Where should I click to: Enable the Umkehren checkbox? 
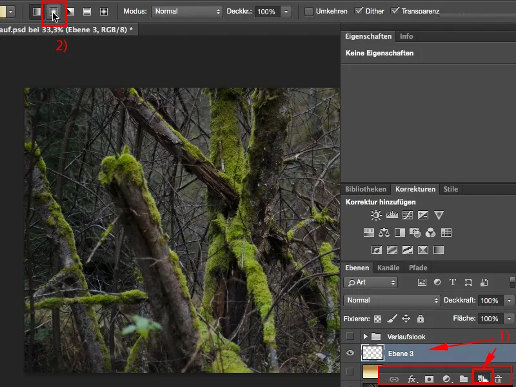310,12
